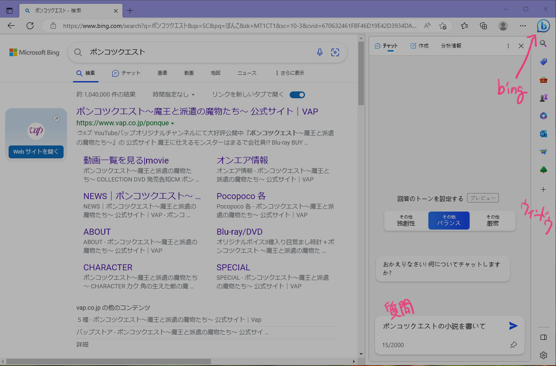Switch to 地図 results tab

(216, 73)
